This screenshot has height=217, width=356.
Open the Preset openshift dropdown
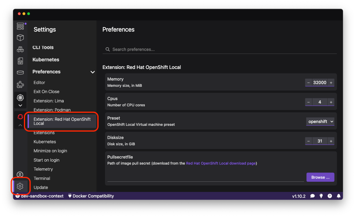pyautogui.click(x=320, y=121)
